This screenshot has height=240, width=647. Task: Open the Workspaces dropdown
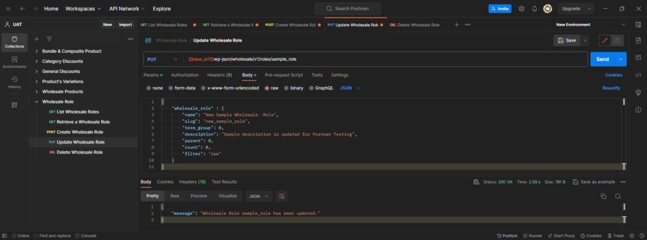pyautogui.click(x=83, y=9)
